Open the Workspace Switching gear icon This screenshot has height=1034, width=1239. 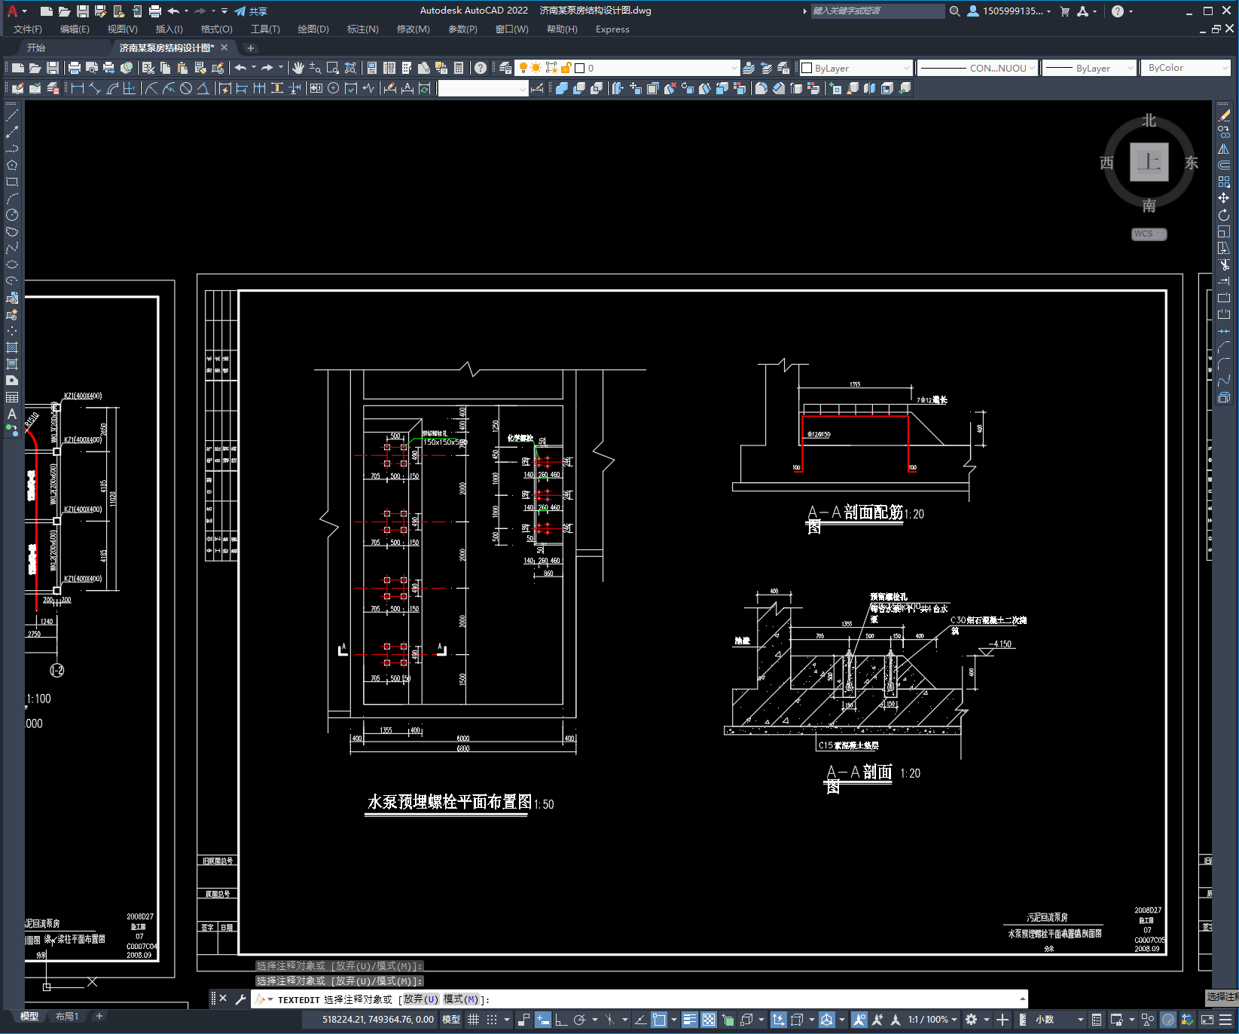click(x=972, y=1020)
